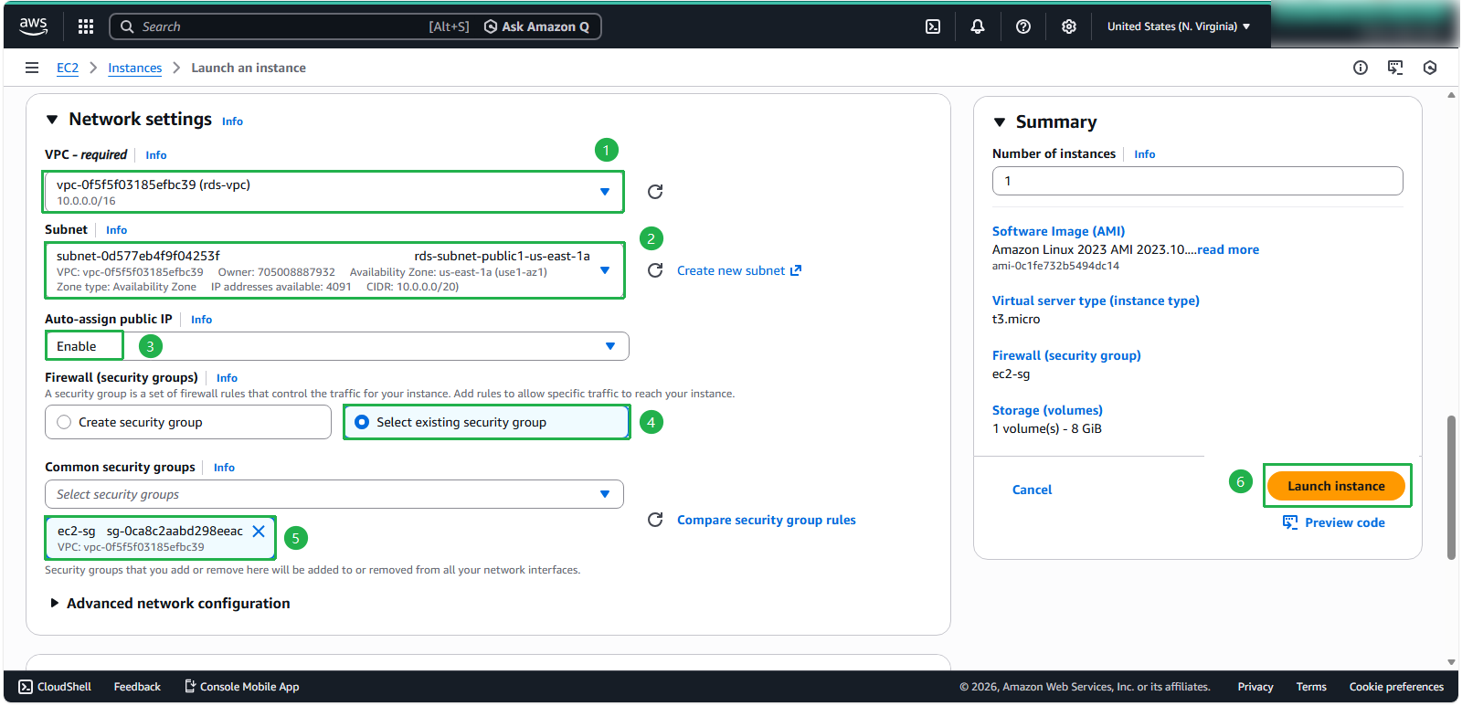The width and height of the screenshot is (1462, 706).
Task: Open Firewall (security group) summary link
Action: 1066,355
